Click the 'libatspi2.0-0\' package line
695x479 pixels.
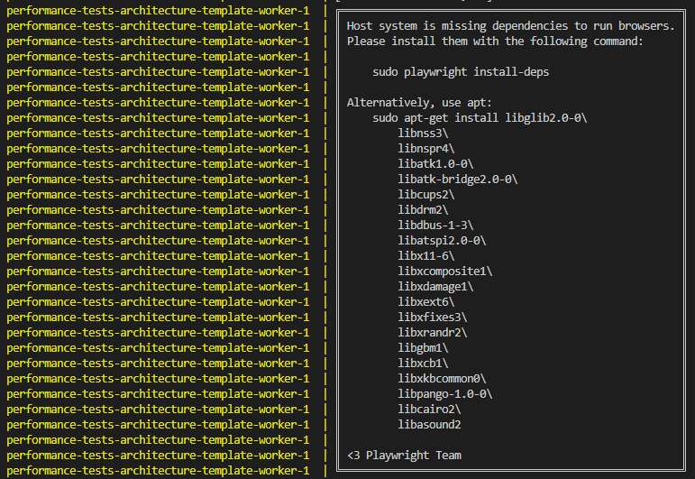click(x=442, y=240)
